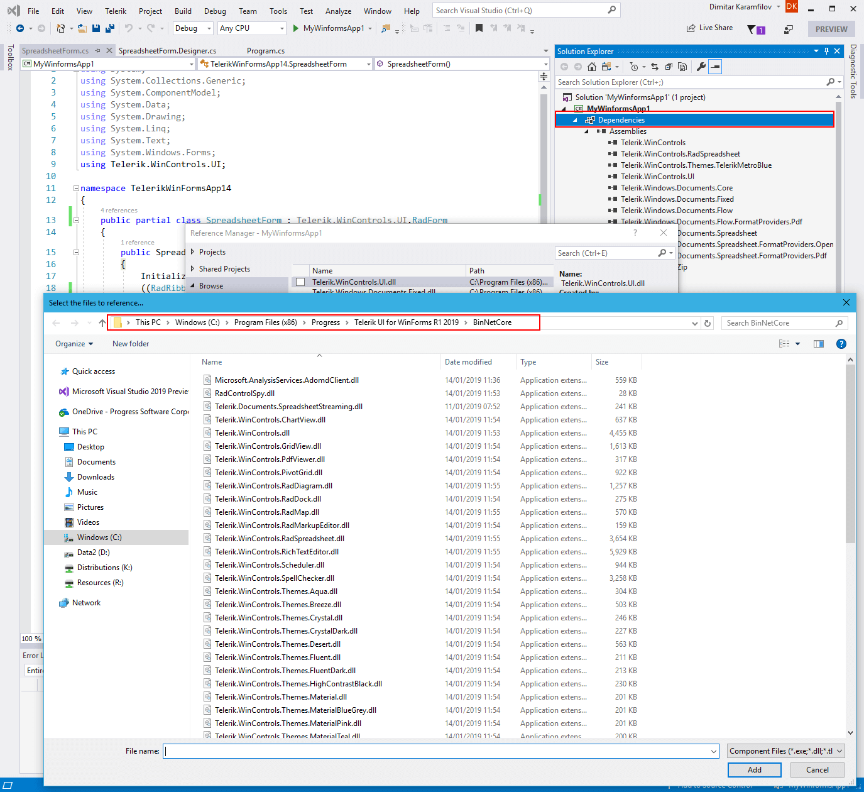The image size is (864, 792).
Task: Collapse the Dependencies node in Solution Explorer
Action: 575,120
